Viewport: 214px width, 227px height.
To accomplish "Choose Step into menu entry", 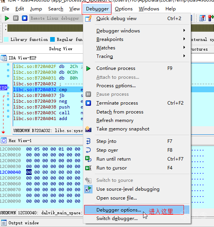I will (x=137, y=141).
